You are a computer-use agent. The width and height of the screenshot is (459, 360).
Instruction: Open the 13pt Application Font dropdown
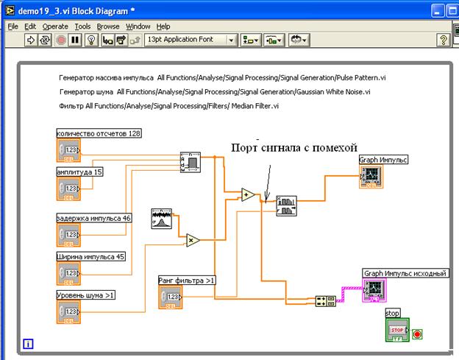pos(191,40)
